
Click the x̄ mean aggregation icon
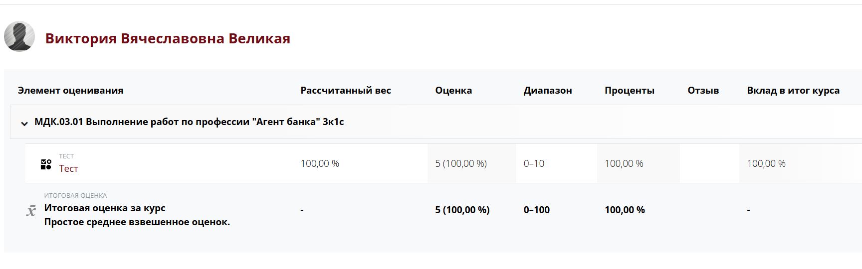pos(31,211)
